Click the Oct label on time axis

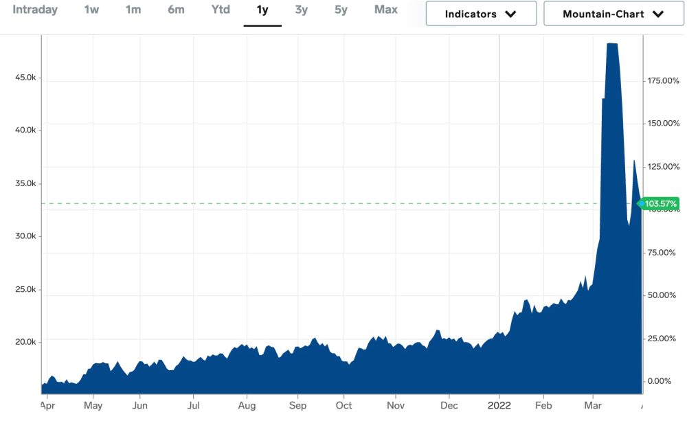343,405
